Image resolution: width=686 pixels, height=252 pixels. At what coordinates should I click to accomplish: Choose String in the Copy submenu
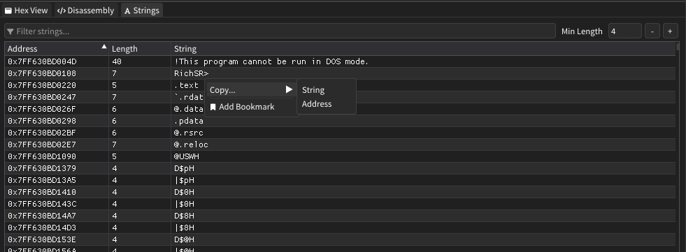[x=313, y=90]
